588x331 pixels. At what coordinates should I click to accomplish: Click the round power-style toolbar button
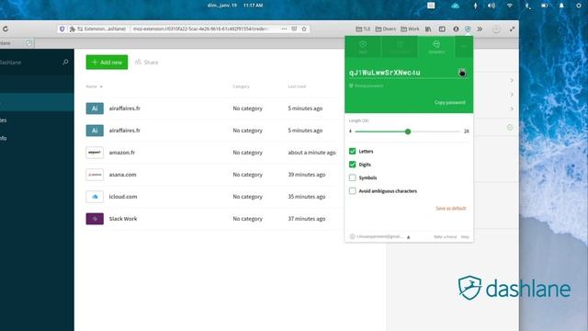click(496, 29)
